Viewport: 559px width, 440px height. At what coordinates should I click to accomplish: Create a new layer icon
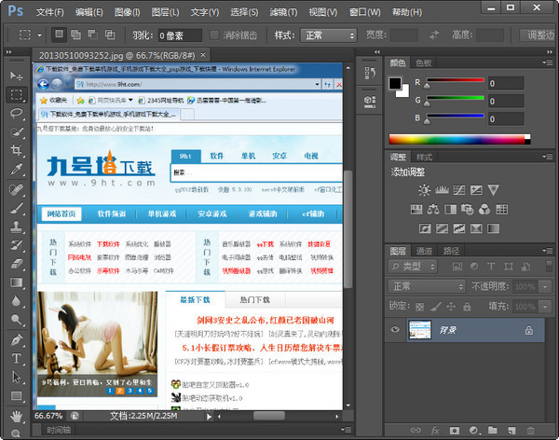pyautogui.click(x=511, y=431)
